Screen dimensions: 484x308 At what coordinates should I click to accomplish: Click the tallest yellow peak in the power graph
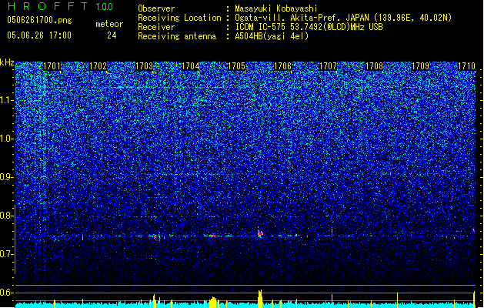(260, 299)
